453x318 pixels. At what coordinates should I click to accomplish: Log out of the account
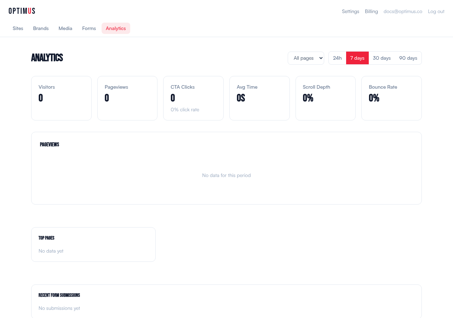click(x=436, y=11)
